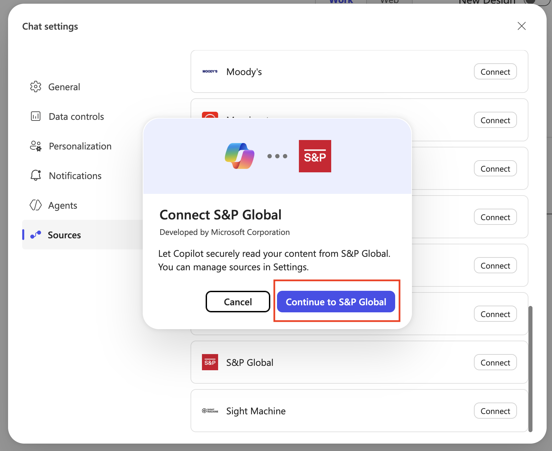Screen dimensions: 552x451
Task: Click the 'S&P Global' source name
Action: pos(250,362)
